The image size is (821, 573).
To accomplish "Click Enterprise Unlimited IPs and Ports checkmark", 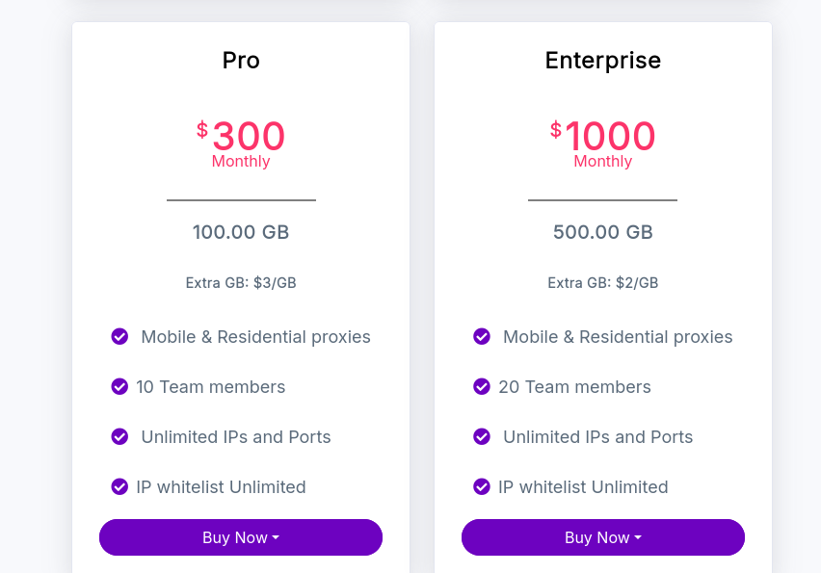I will click(x=482, y=436).
